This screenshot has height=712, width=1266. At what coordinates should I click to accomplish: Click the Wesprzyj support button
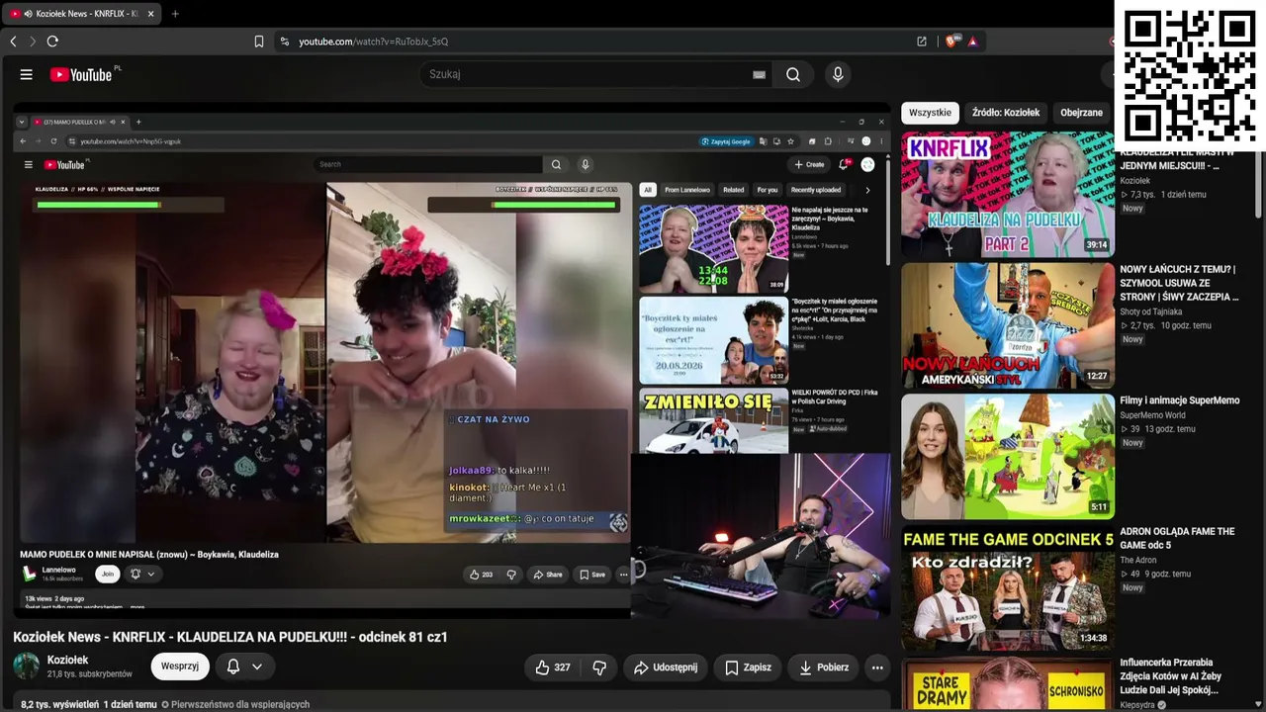(x=180, y=667)
